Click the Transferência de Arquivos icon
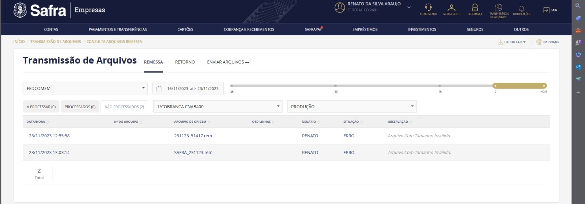 (499, 8)
